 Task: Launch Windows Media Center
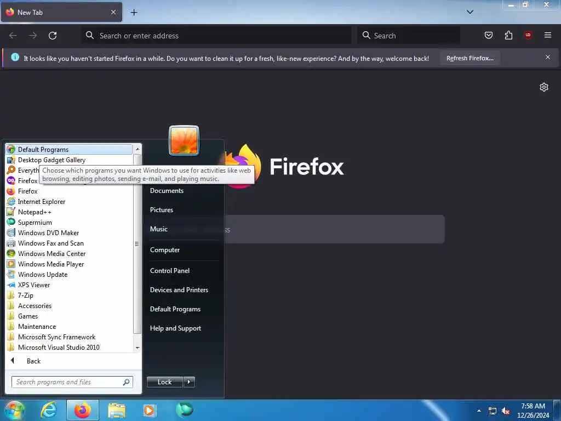69,253
